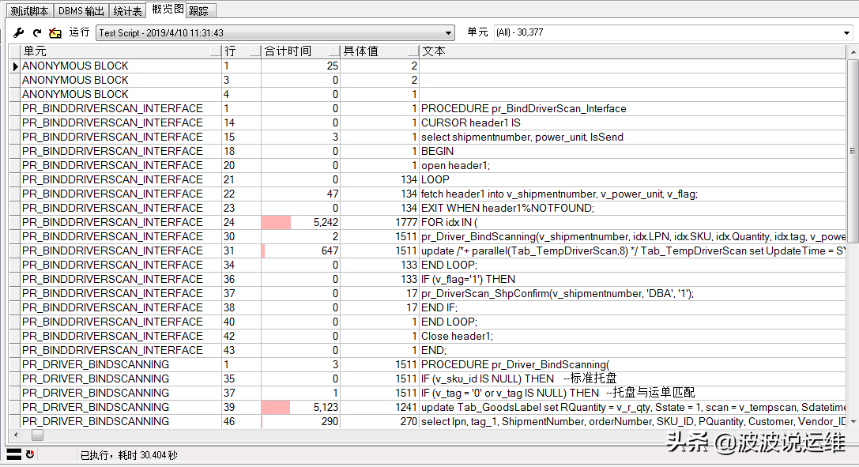Select text 'PROCEDURE pr_BindDriverScan_Interface'
The width and height of the screenshot is (859, 467).
pyautogui.click(x=523, y=108)
